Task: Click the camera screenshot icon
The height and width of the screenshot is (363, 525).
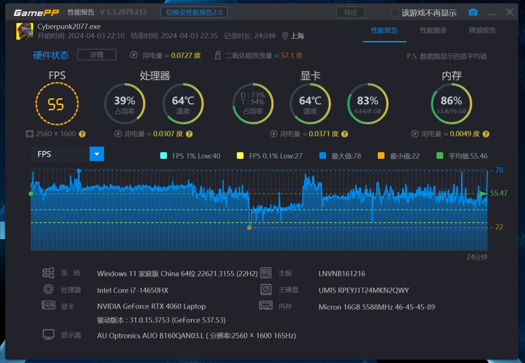Action: (473, 12)
